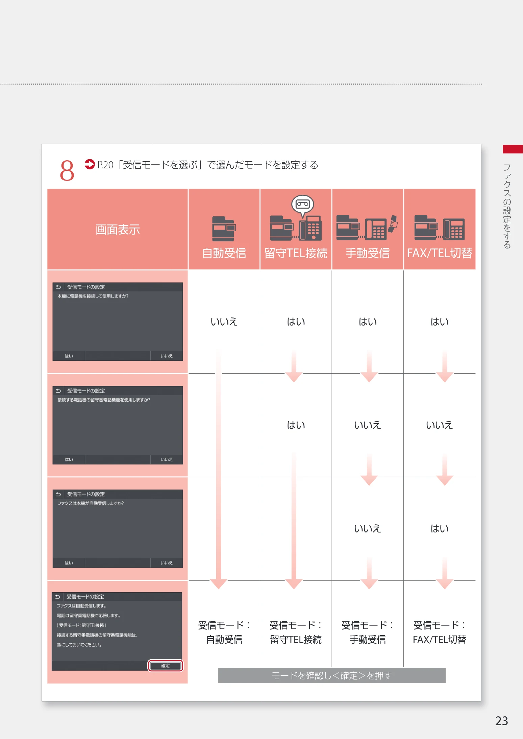Click the lifted handset icon above 手動受信

click(393, 223)
